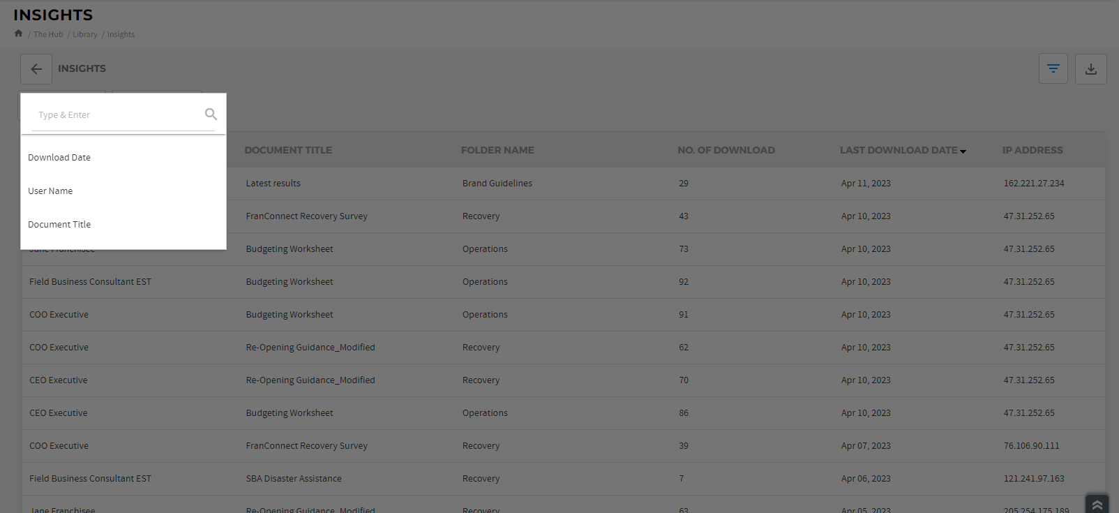Viewport: 1119px width, 513px height.
Task: Open the filter icon at top right
Action: [1053, 69]
